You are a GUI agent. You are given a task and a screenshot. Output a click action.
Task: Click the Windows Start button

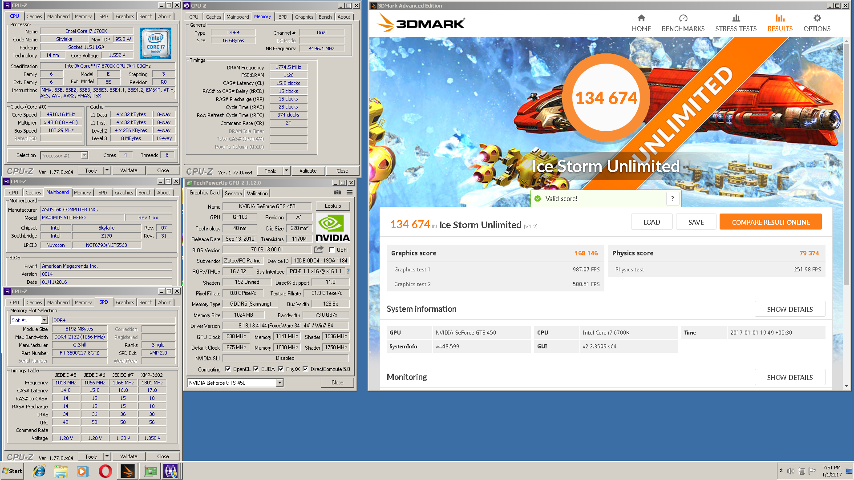[12, 471]
